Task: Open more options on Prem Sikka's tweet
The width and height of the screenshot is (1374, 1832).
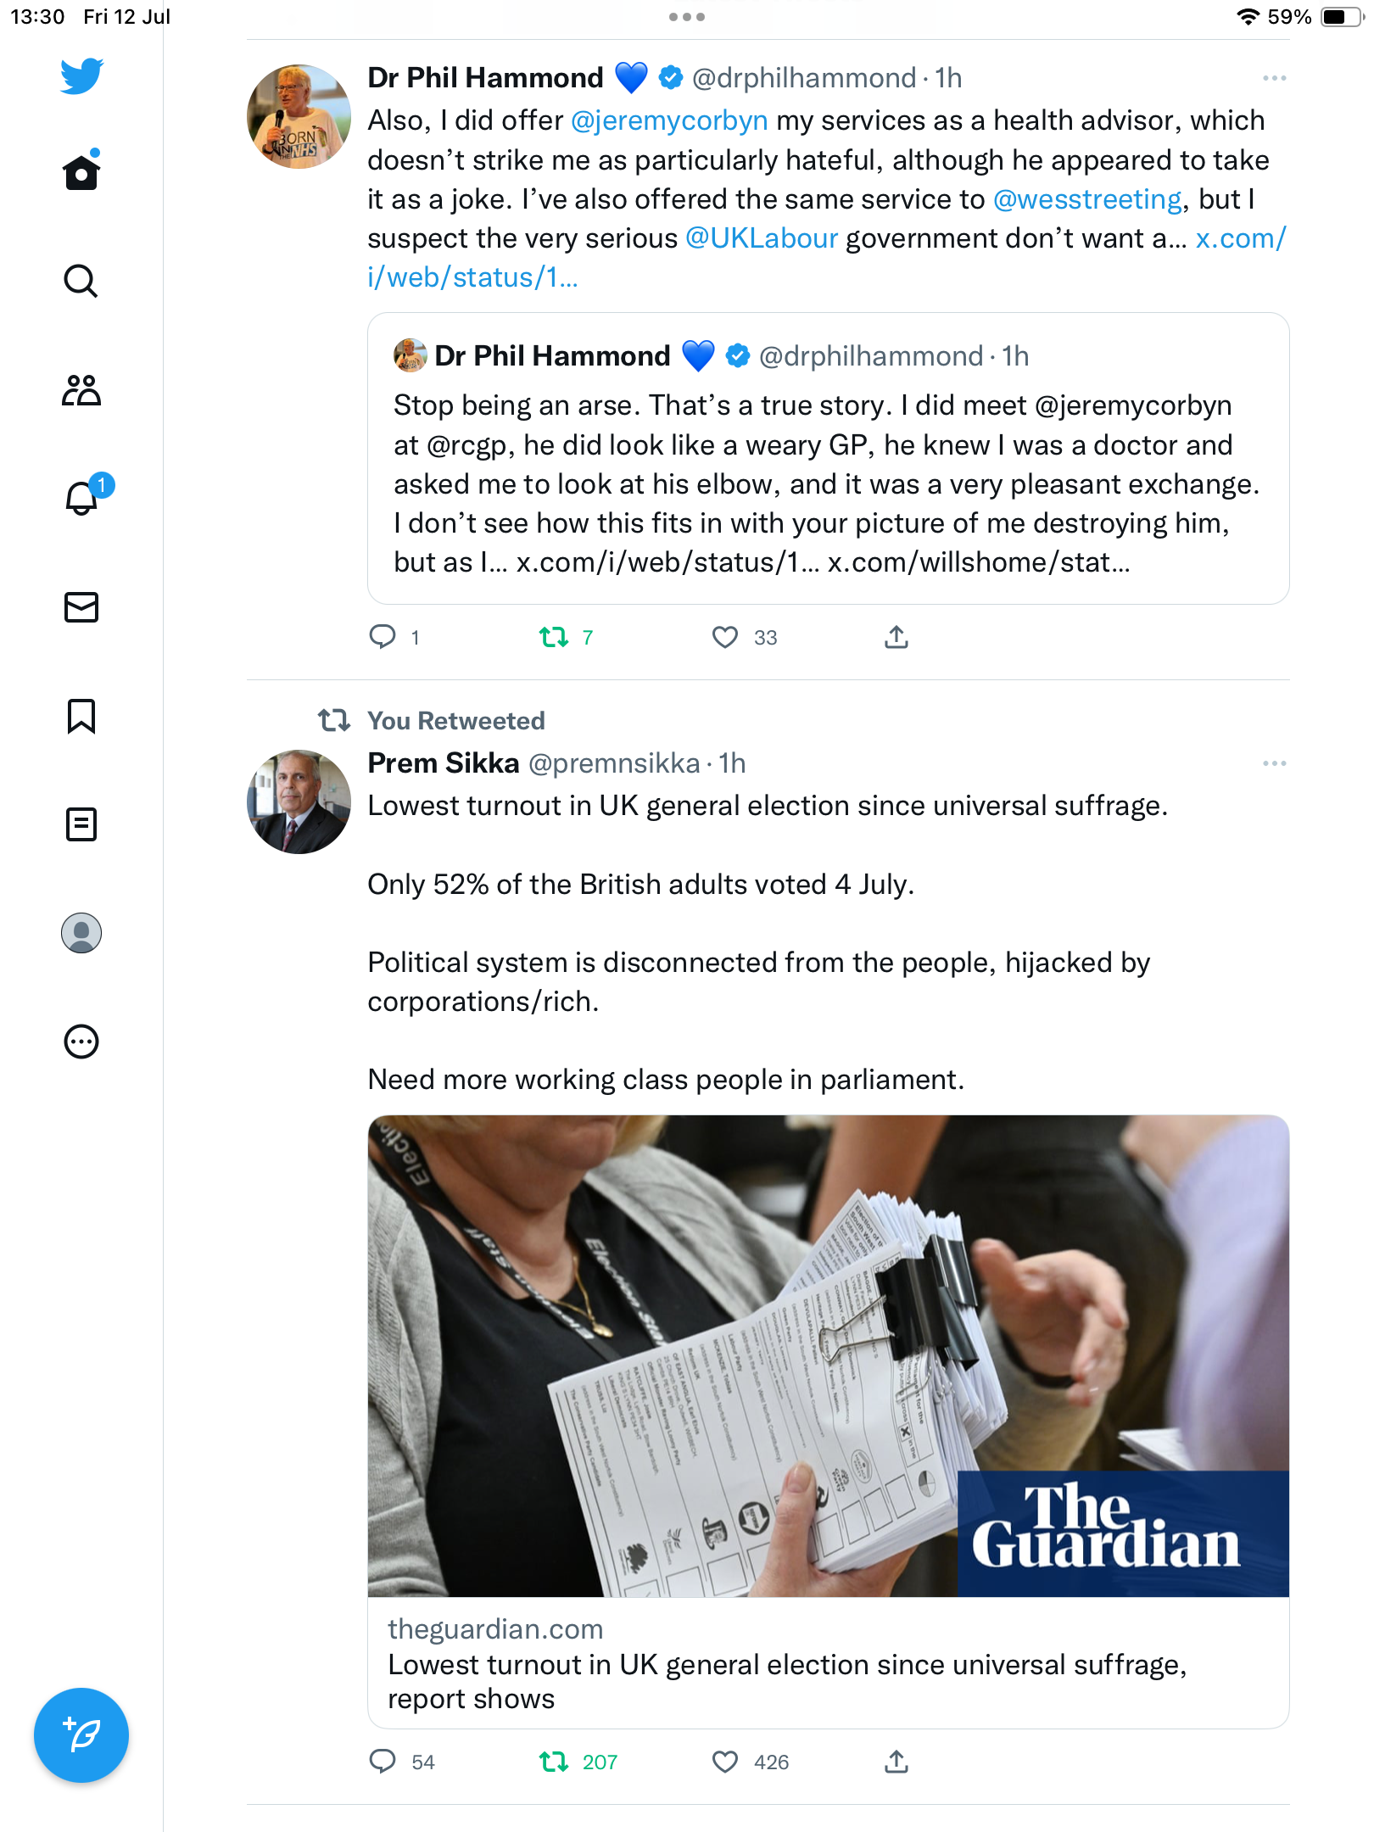Action: pyautogui.click(x=1274, y=763)
